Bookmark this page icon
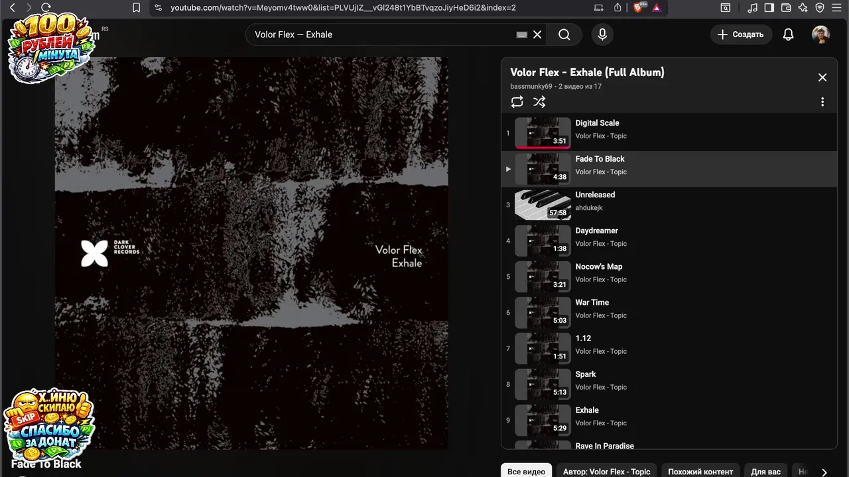849x477 pixels. 136,7
